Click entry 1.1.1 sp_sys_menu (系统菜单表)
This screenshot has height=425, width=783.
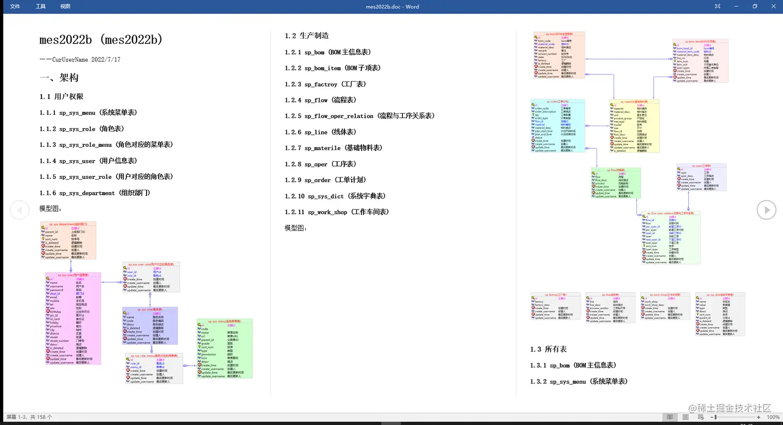88,113
